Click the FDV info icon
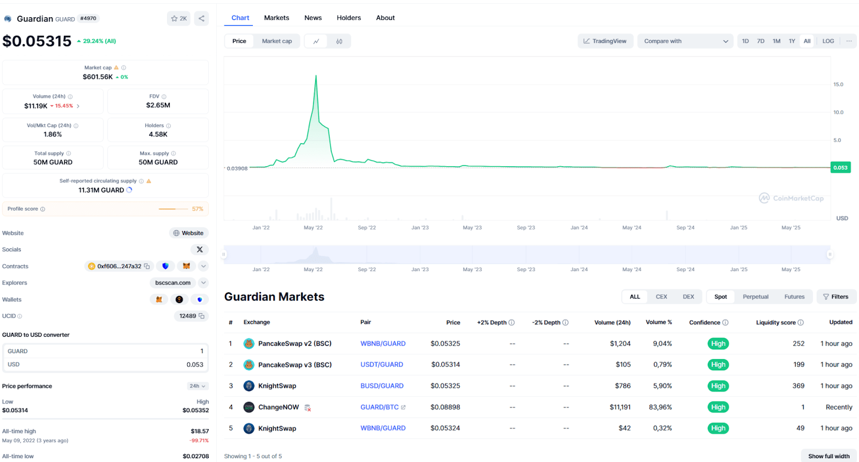This screenshot has height=462, width=859. point(164,96)
